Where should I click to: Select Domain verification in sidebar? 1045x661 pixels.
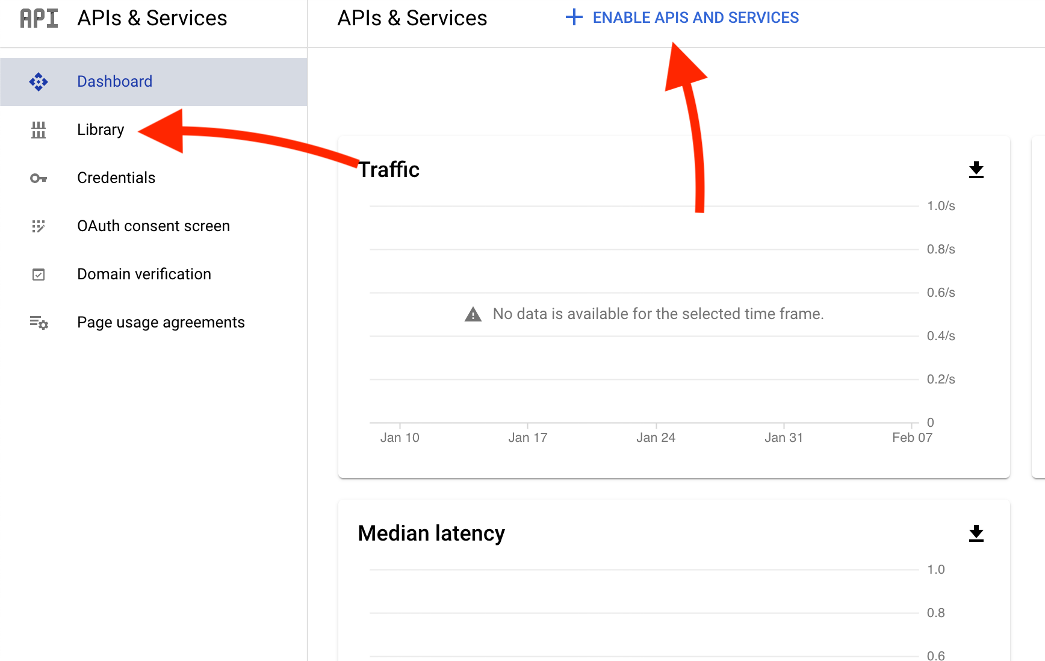153,275
